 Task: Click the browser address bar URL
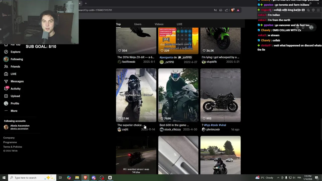tap(95, 10)
